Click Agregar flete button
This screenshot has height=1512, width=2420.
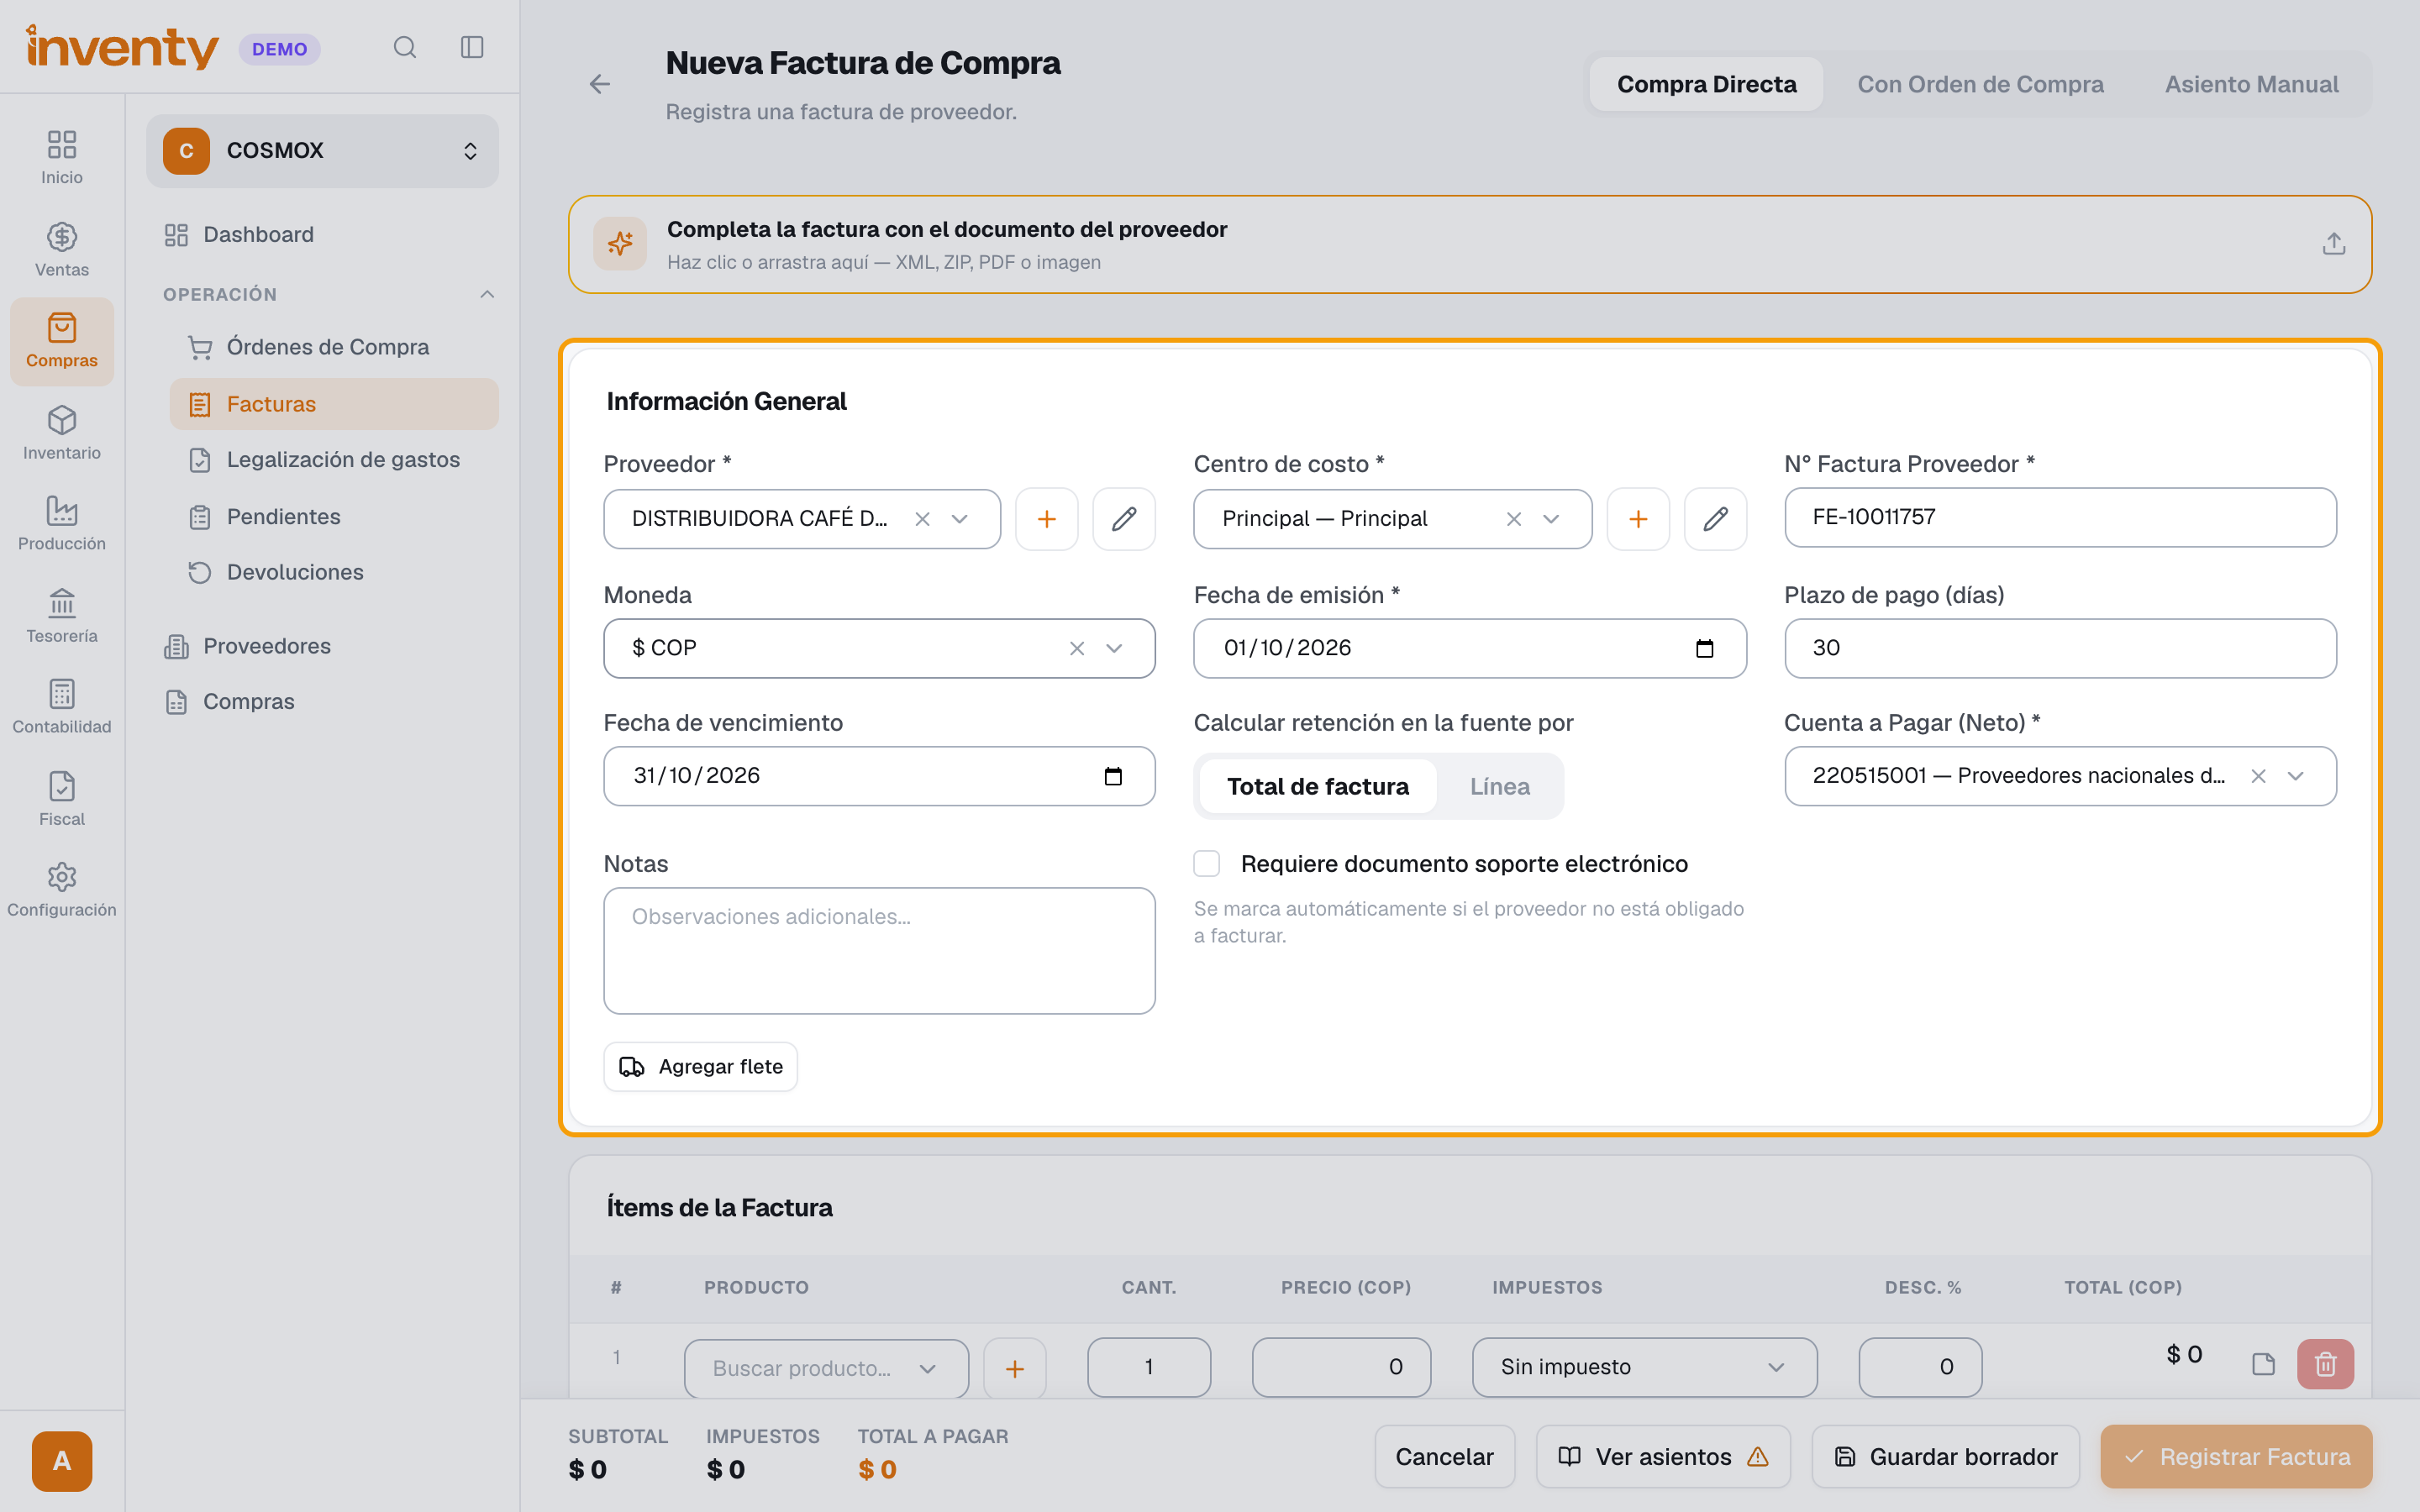pyautogui.click(x=700, y=1067)
